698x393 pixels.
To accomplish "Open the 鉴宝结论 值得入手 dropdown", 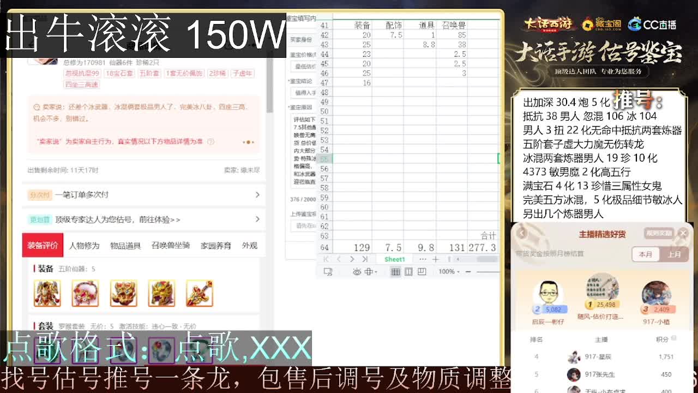I will point(303,93).
